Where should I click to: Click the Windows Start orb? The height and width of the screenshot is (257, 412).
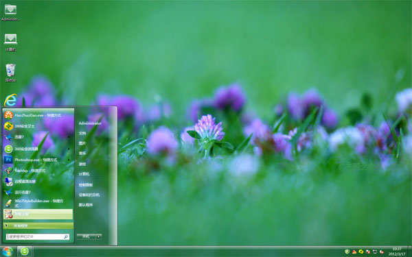coord(8,252)
